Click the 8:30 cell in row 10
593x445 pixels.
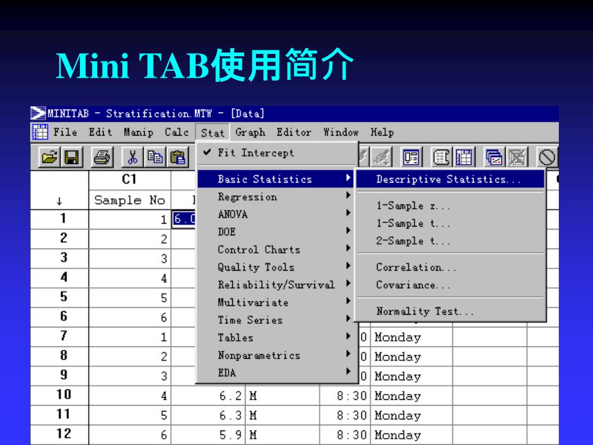pyautogui.click(x=345, y=396)
